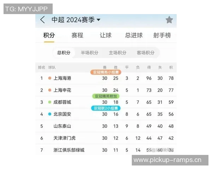
Task: Click the 负 column header
Action: (x=138, y=67)
